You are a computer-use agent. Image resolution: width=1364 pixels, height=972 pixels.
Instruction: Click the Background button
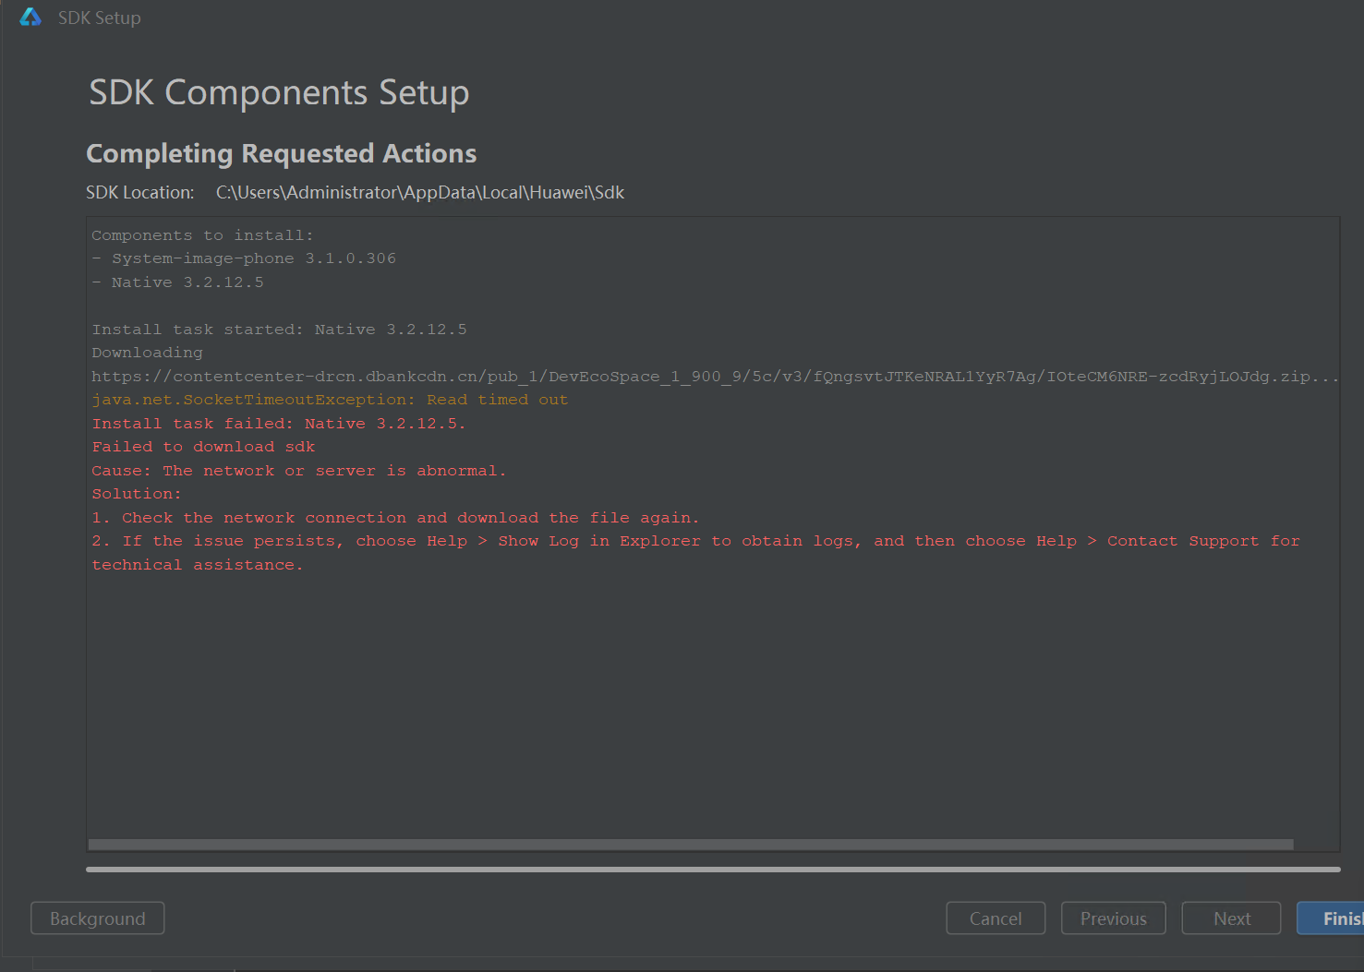point(98,918)
